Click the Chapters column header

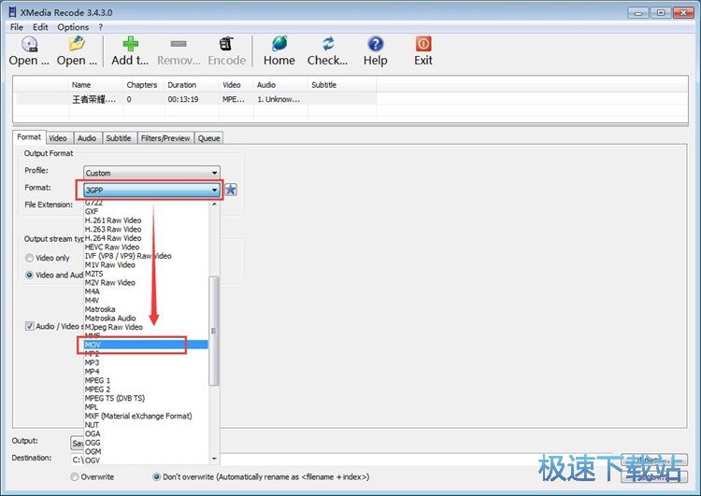click(144, 85)
